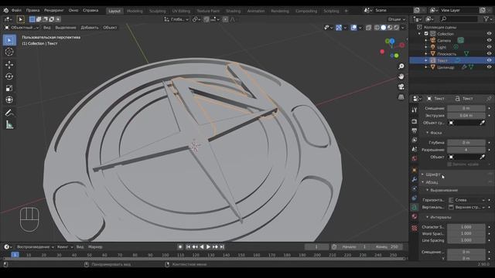Hide the Плоскость object in outliner
This screenshot has width=495, height=278.
pos(489,53)
